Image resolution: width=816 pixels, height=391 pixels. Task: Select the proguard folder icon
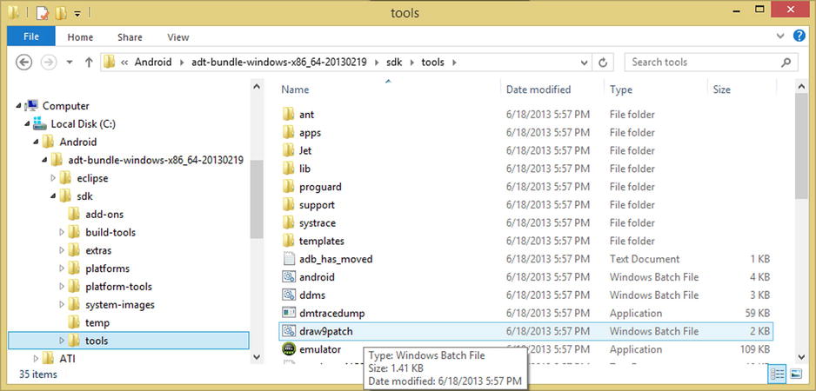click(288, 187)
